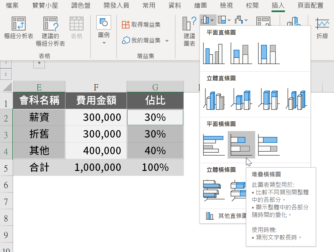Open the column/bar chart dropdown

point(207,20)
